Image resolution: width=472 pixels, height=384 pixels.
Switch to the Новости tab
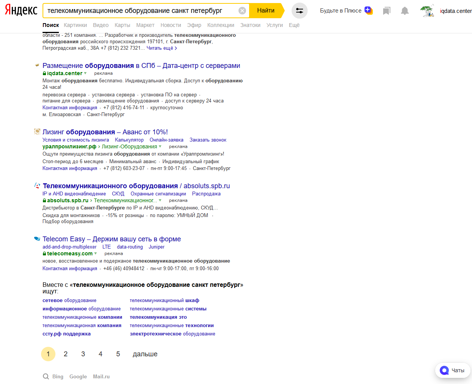point(171,25)
